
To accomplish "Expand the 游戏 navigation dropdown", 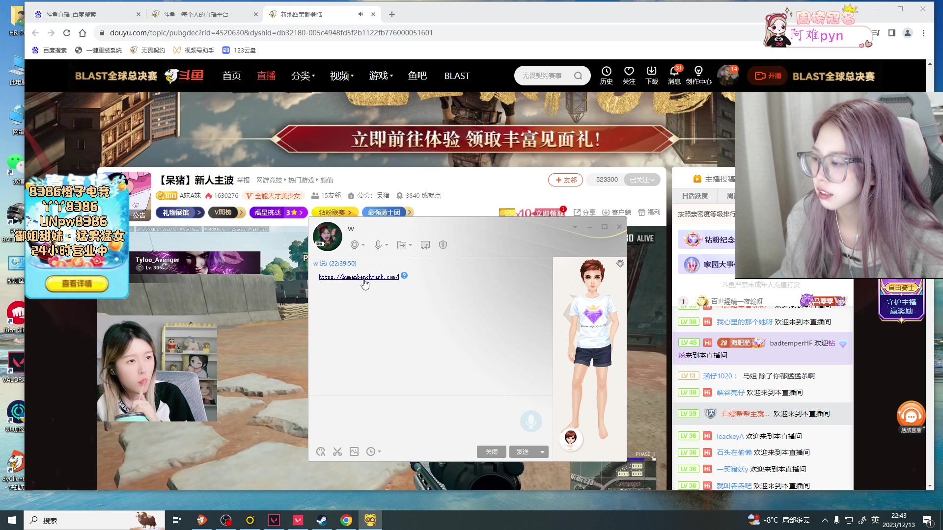I will pos(381,76).
